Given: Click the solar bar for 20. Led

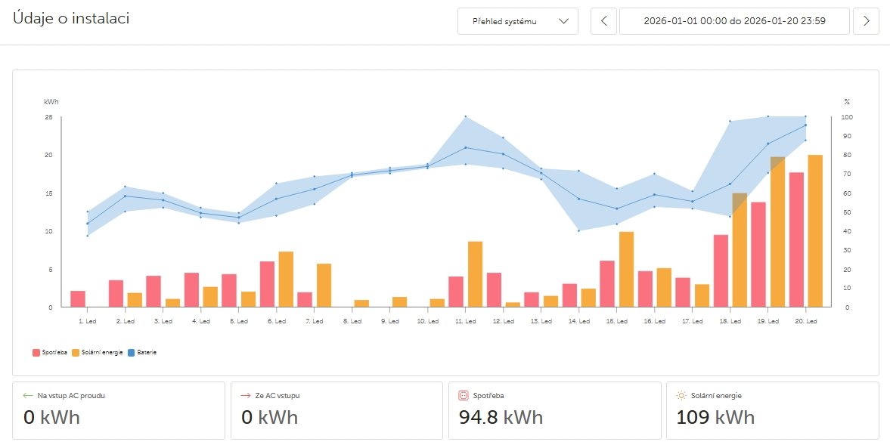Looking at the screenshot, I should coord(815,230).
